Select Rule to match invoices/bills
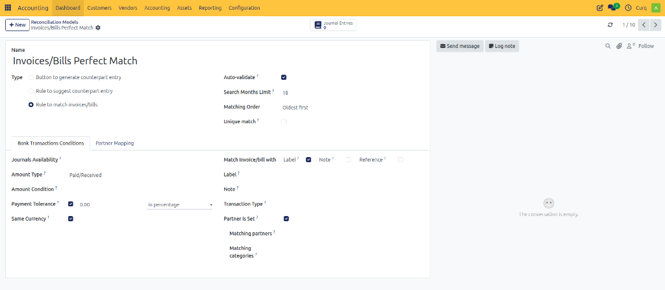The image size is (665, 290). 31,104
